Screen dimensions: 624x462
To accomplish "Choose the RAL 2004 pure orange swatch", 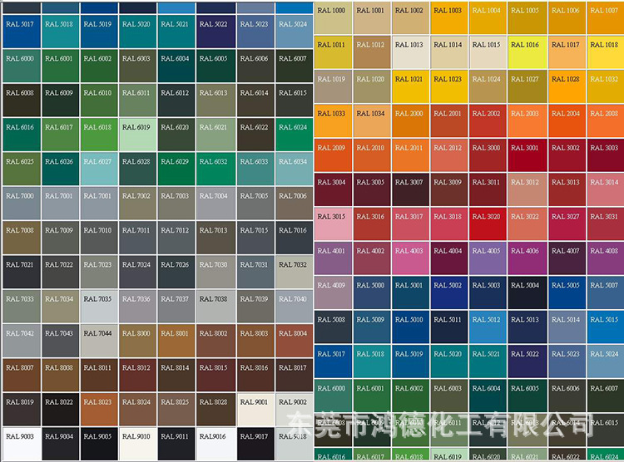I will click(567, 121).
